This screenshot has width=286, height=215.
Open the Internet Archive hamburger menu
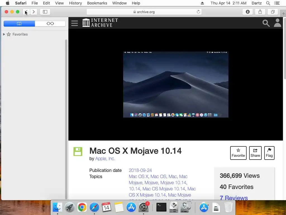click(75, 23)
